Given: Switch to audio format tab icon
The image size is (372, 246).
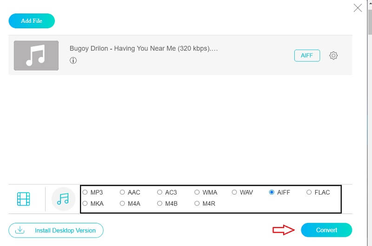Looking at the screenshot, I should tap(63, 199).
